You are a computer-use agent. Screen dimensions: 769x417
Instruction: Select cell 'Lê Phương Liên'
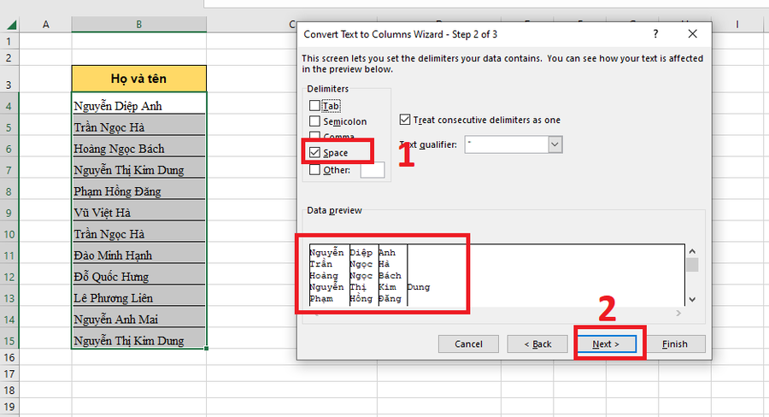[138, 297]
